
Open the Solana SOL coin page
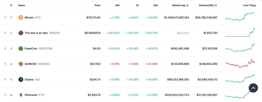click(x=32, y=80)
